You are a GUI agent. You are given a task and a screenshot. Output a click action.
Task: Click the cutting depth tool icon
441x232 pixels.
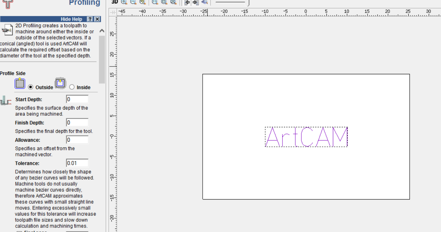(5, 101)
